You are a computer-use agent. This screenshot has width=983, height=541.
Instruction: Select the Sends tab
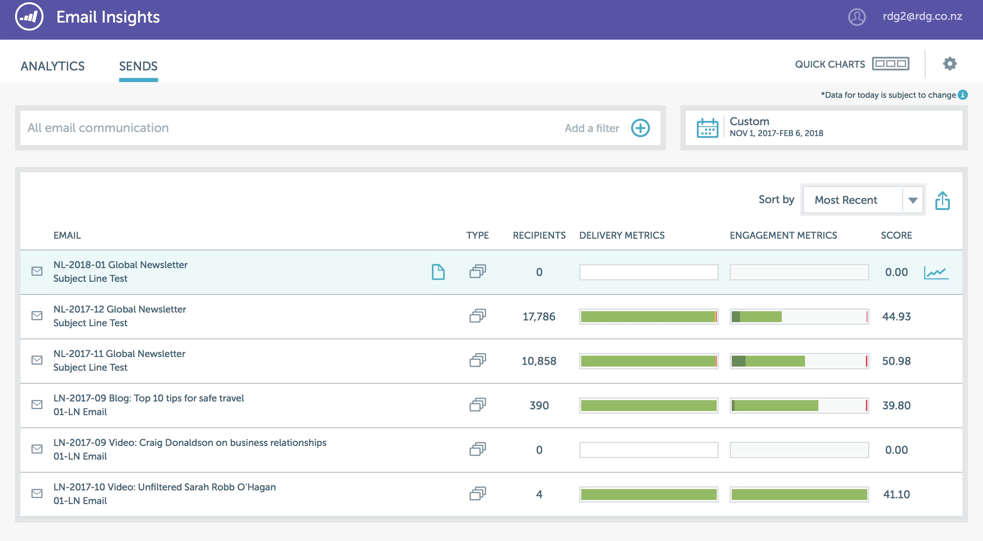(138, 66)
